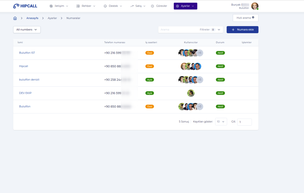Open the İletişim menu
This screenshot has width=304, height=193.
pos(58,6)
